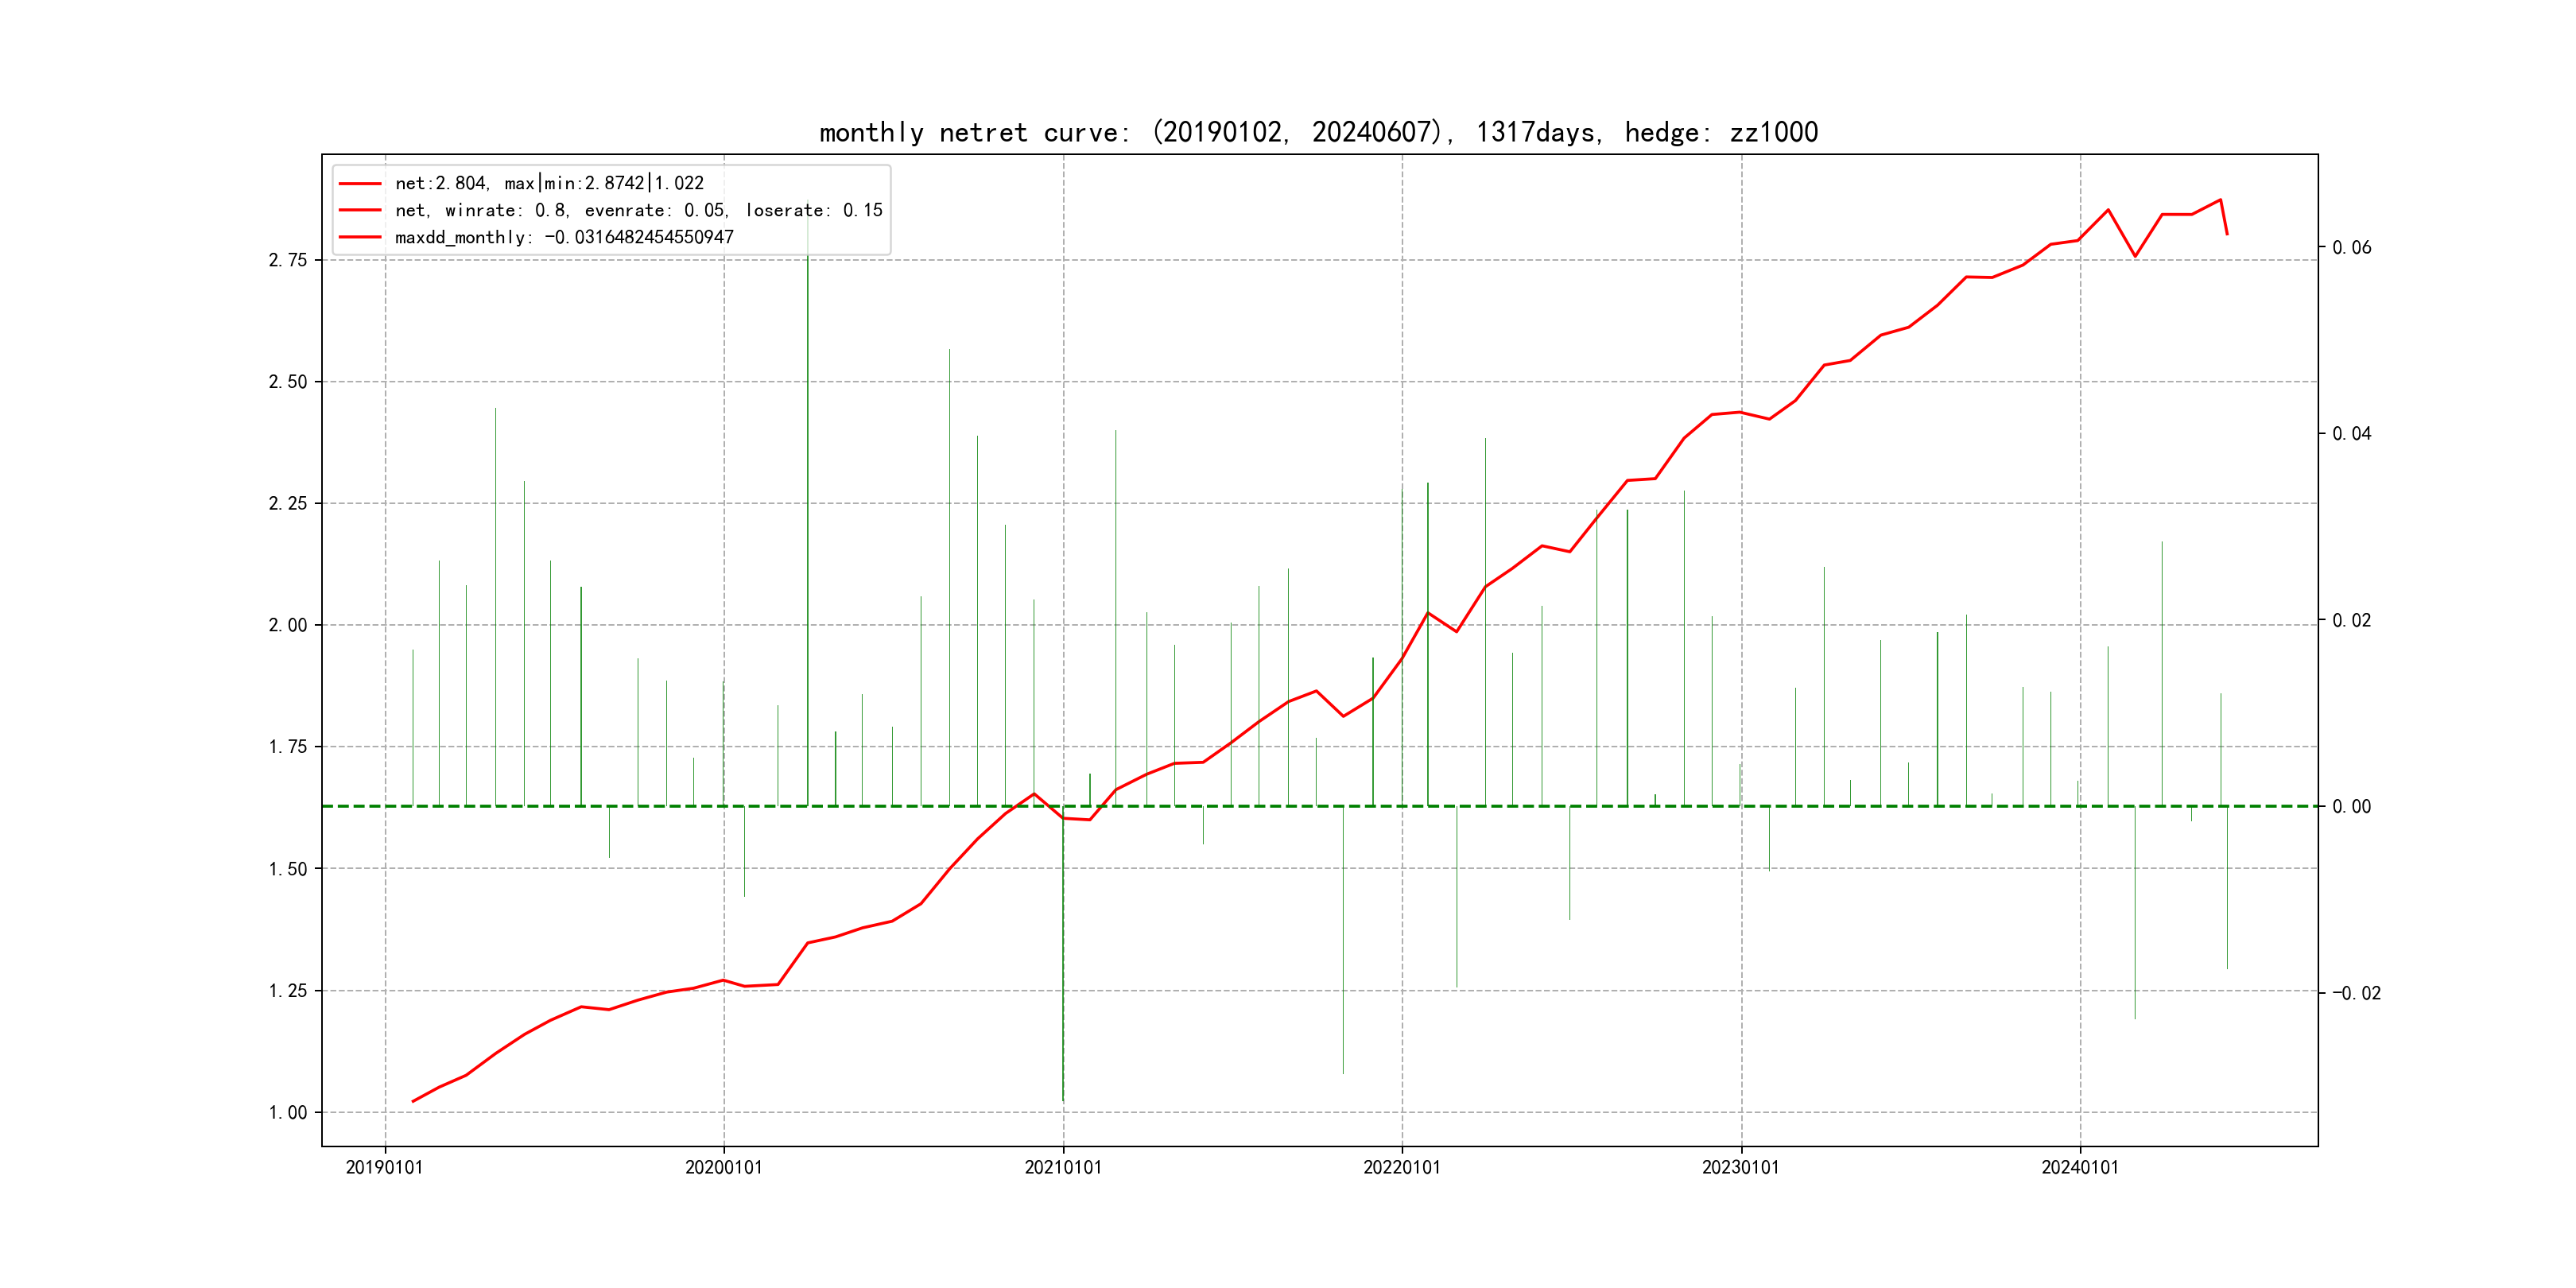
Task: Click the net:2.804 legend entry
Action: coord(549,183)
